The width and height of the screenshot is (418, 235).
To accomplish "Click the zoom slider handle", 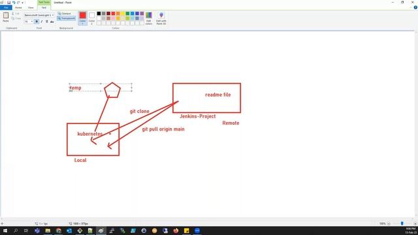I will pos(402,223).
